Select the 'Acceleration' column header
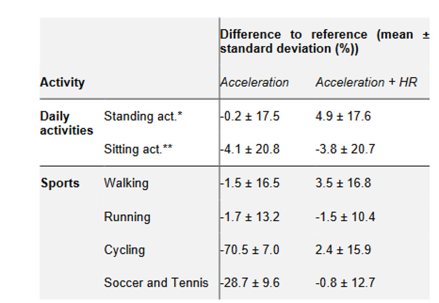 [x=255, y=82]
